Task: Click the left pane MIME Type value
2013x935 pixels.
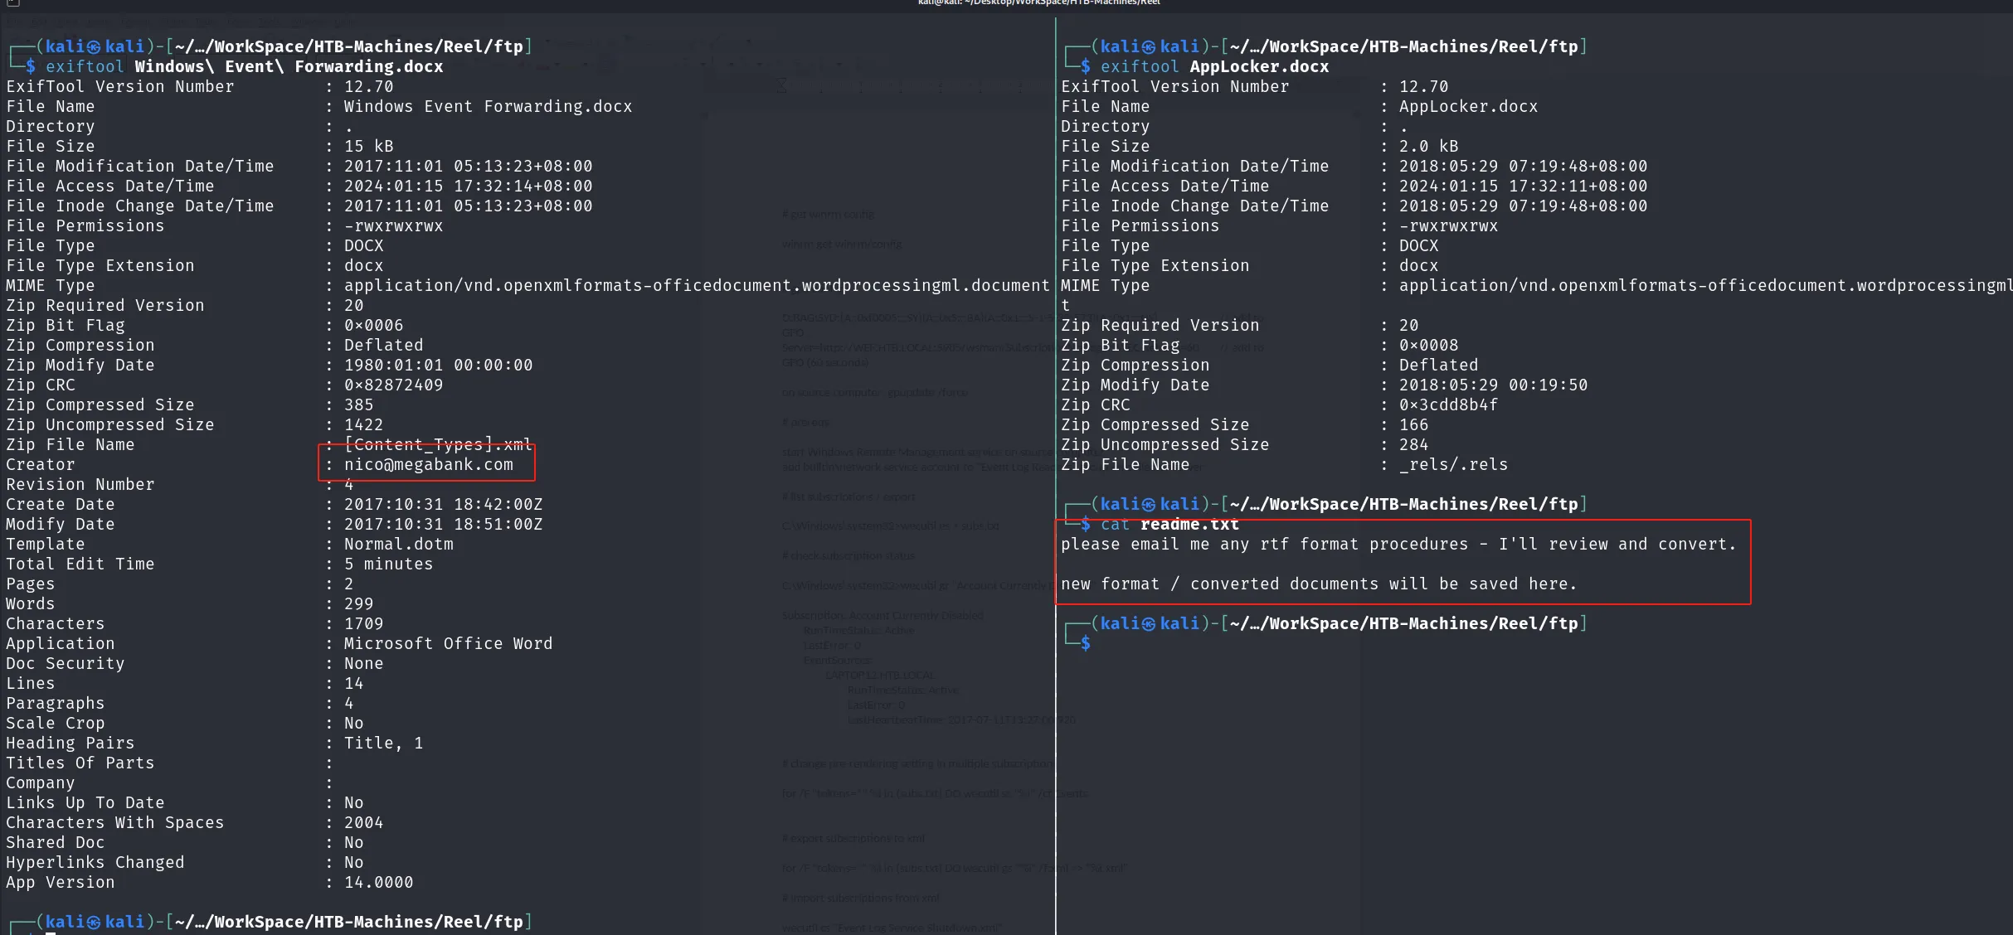Action: point(697,286)
